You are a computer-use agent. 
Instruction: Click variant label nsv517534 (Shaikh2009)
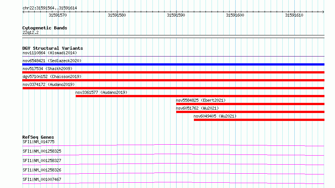pyautogui.click(x=47, y=69)
